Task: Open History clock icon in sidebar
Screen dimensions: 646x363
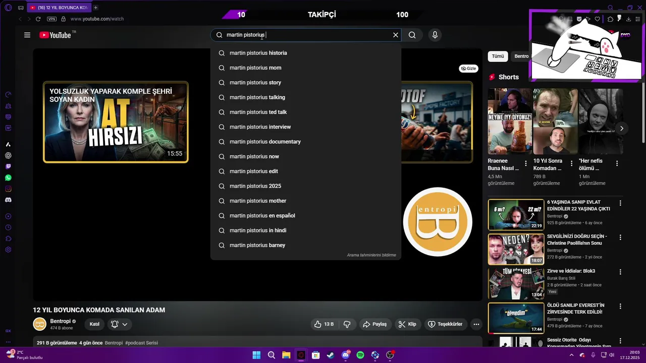Action: tap(8, 227)
